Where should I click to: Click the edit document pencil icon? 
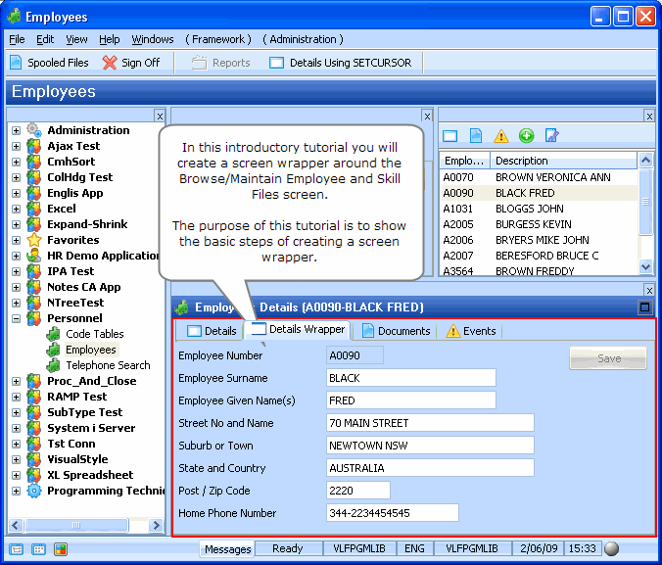(x=551, y=136)
